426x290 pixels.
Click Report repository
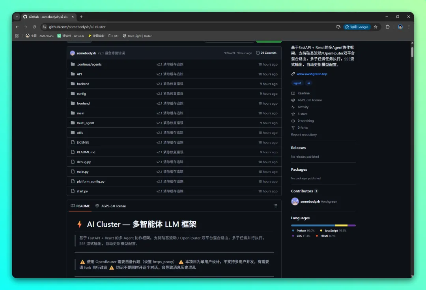tap(304, 135)
